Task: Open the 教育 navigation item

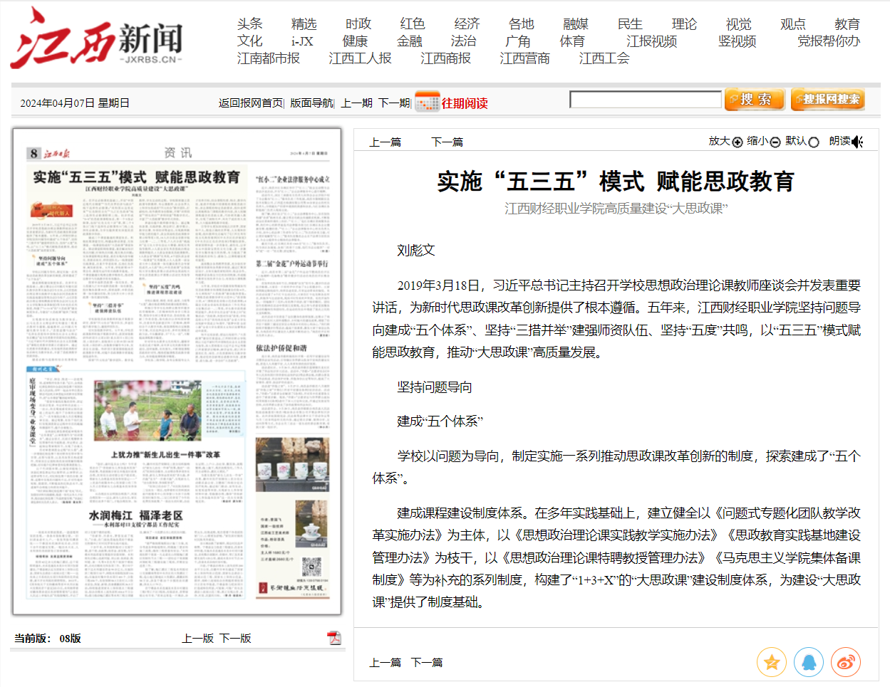Action: [847, 24]
